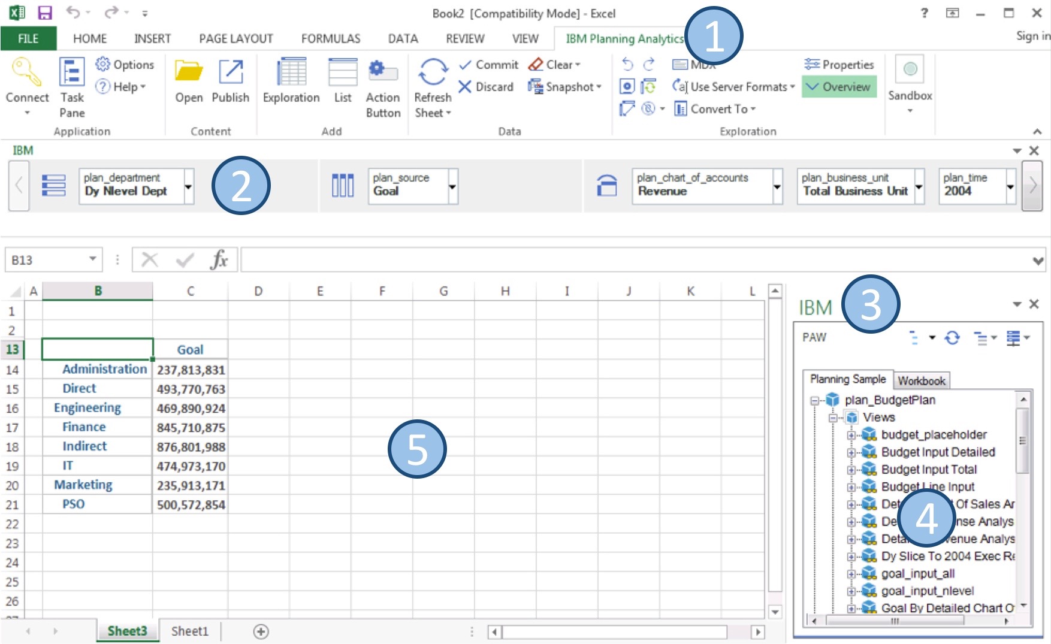
Task: Toggle the Overview button
Action: 839,87
